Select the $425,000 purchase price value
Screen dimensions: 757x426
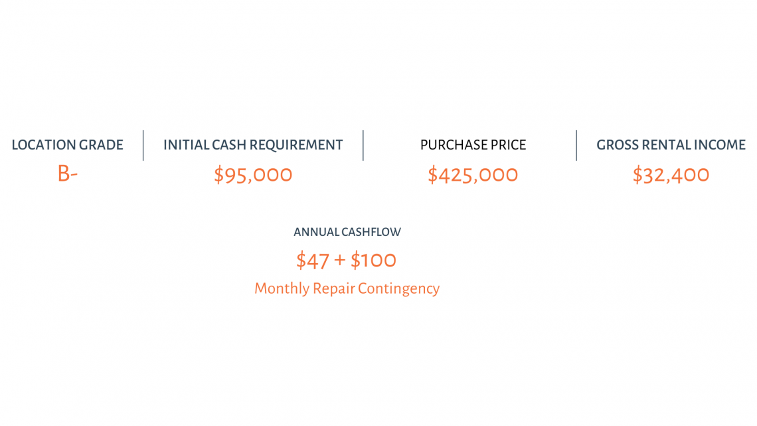(473, 174)
